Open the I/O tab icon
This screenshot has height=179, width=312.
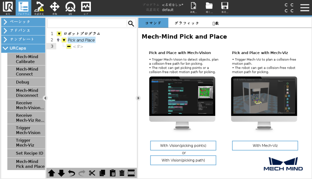click(70, 7)
